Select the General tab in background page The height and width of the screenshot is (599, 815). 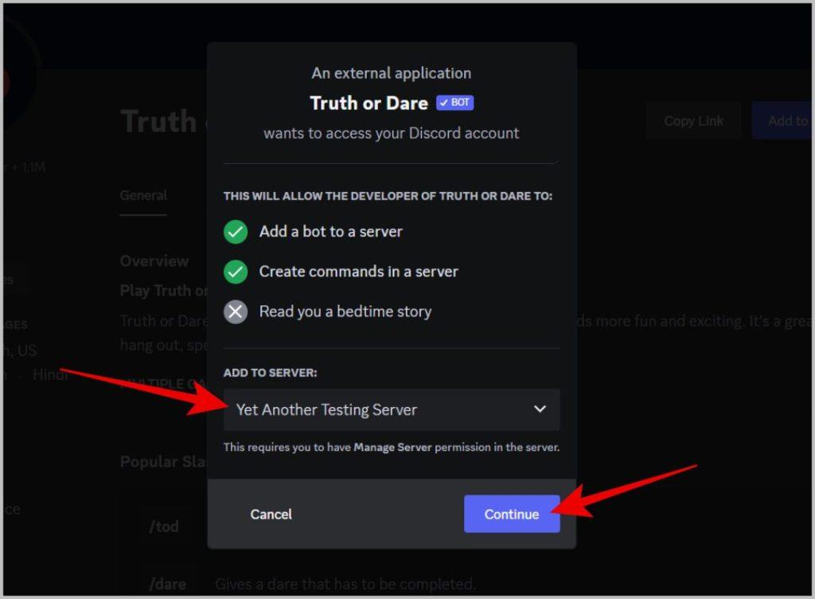pos(143,195)
